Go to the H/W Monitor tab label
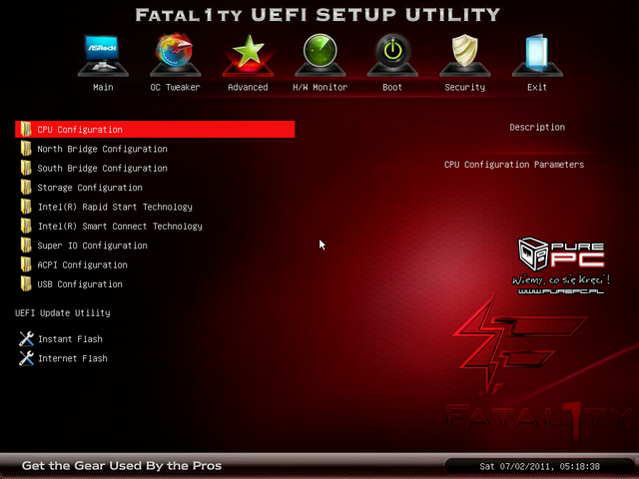639x479 pixels. (x=319, y=87)
